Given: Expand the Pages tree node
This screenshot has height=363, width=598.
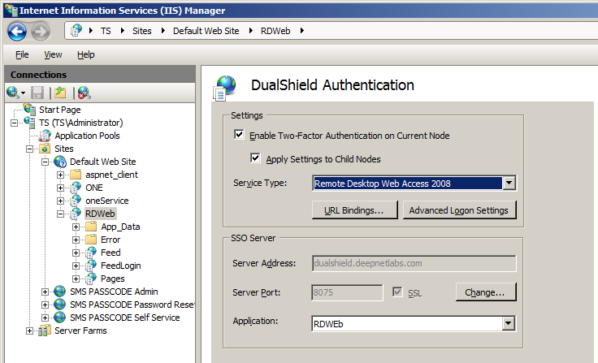Looking at the screenshot, I should click(76, 279).
